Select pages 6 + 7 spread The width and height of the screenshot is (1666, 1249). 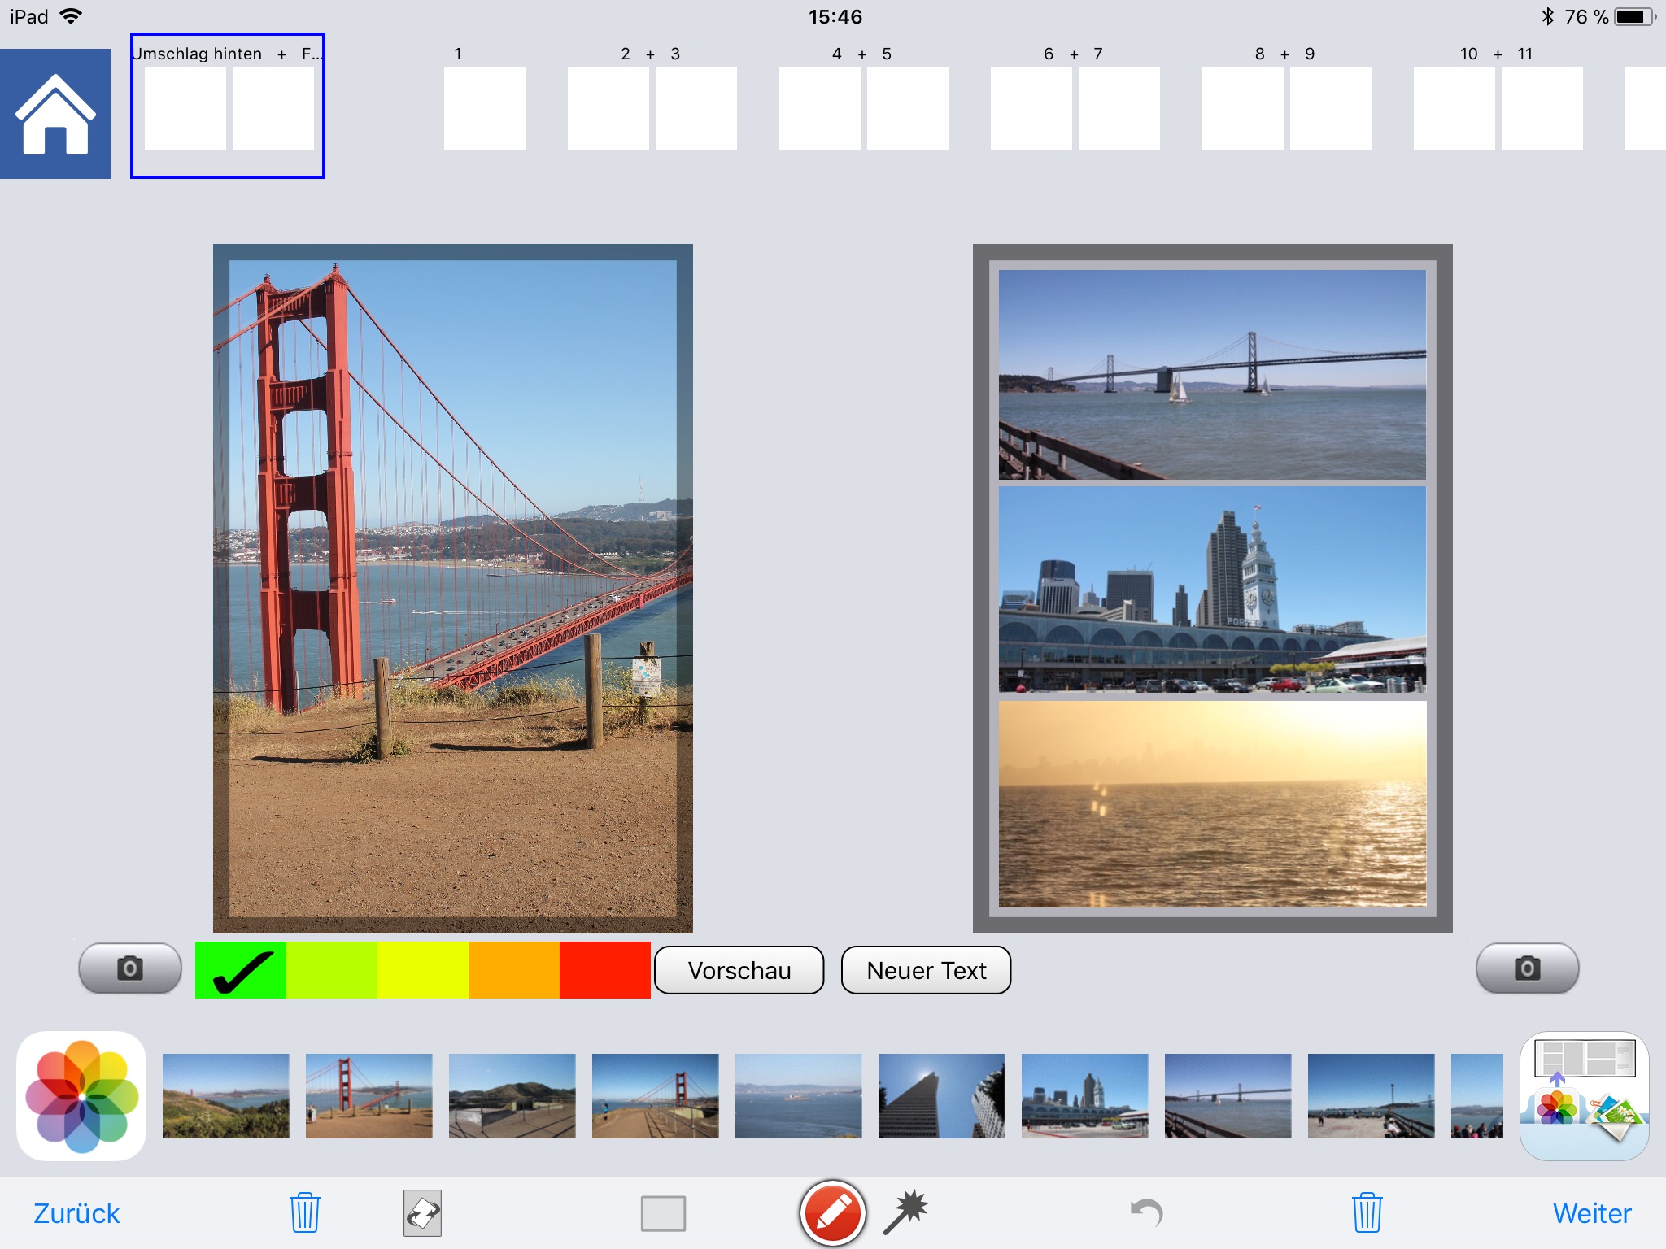tap(1075, 107)
